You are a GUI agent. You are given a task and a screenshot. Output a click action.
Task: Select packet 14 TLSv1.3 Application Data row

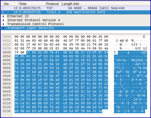(75, 12)
